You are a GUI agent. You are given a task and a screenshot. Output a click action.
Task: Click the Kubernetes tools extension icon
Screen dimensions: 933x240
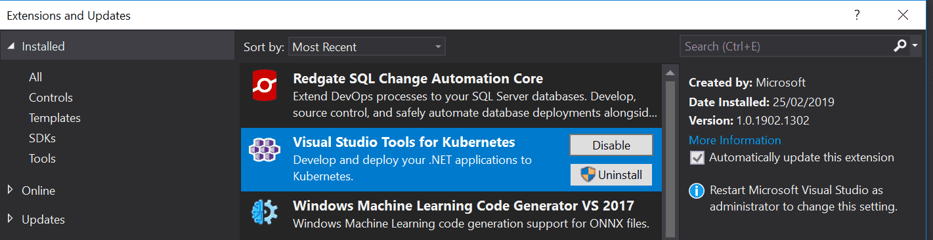(265, 150)
